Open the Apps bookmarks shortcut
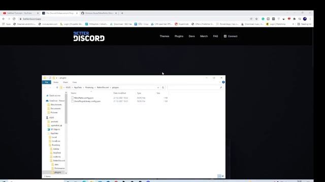325x182 pixels. coord(7,24)
